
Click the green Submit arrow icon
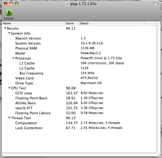[x=9, y=12]
